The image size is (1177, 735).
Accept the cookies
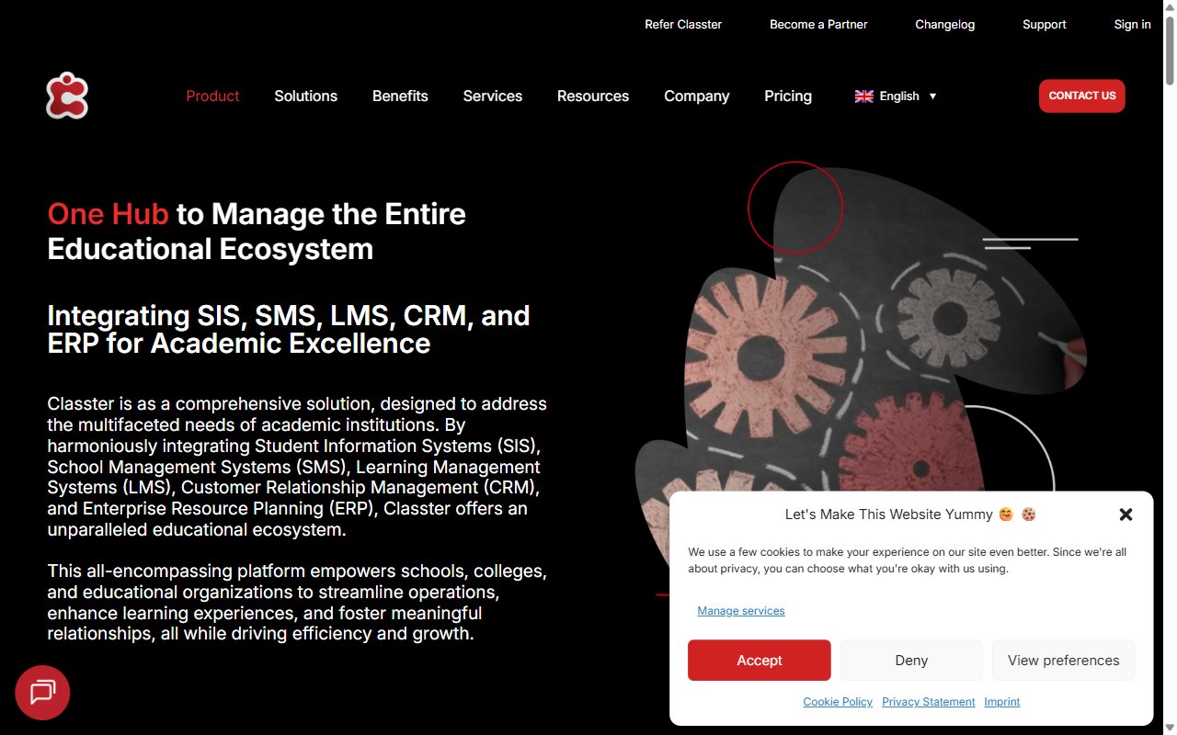pos(760,660)
